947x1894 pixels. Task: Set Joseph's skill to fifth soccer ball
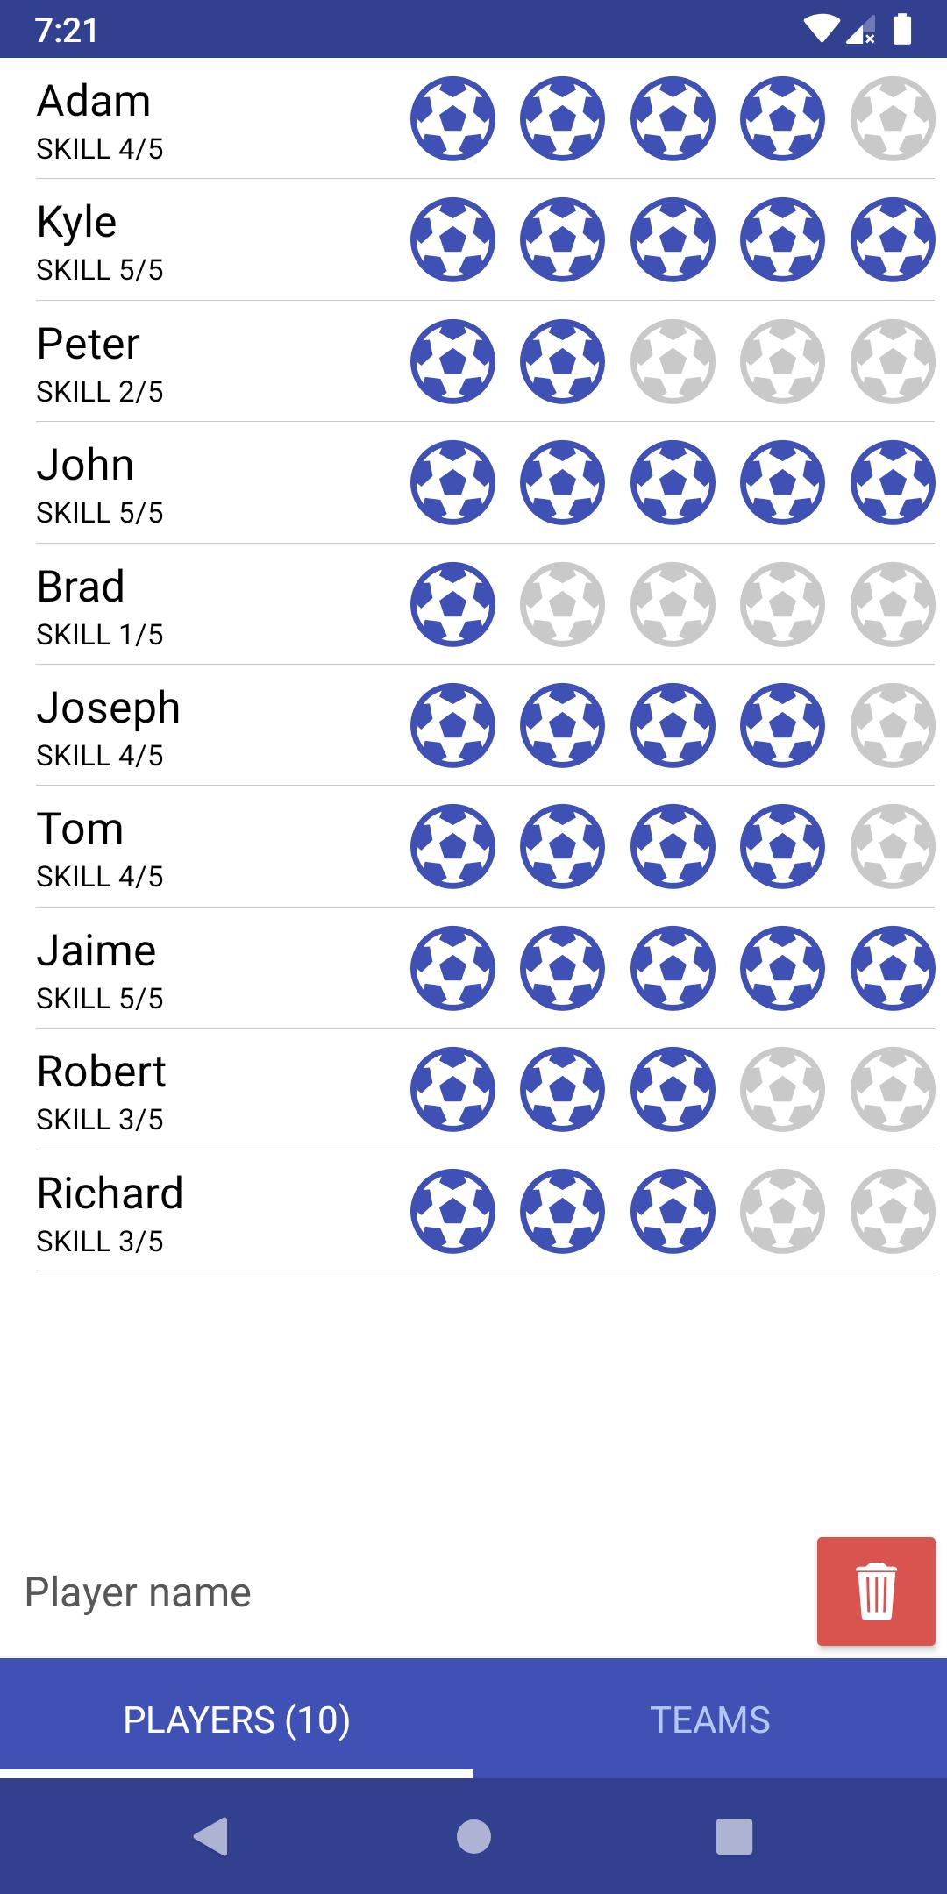(x=893, y=725)
